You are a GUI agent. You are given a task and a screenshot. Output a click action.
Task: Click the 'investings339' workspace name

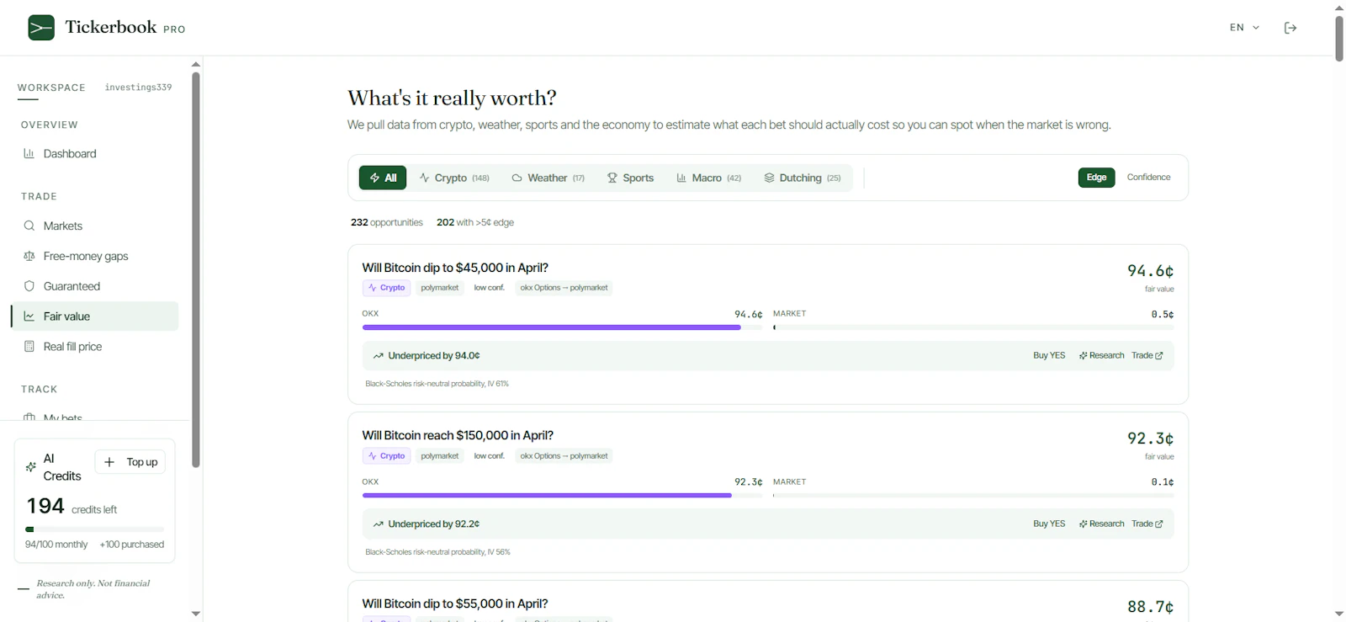[138, 88]
